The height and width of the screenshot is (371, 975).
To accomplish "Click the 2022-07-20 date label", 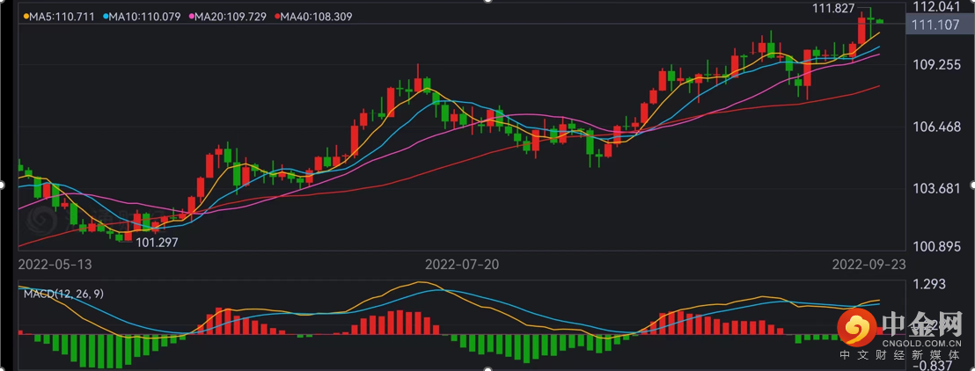I will (x=462, y=264).
